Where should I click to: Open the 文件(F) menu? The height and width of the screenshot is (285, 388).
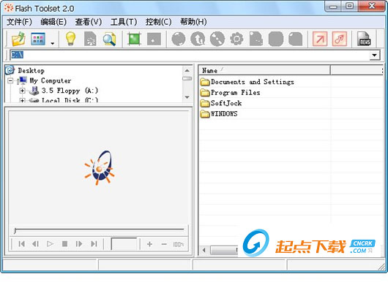(19, 22)
